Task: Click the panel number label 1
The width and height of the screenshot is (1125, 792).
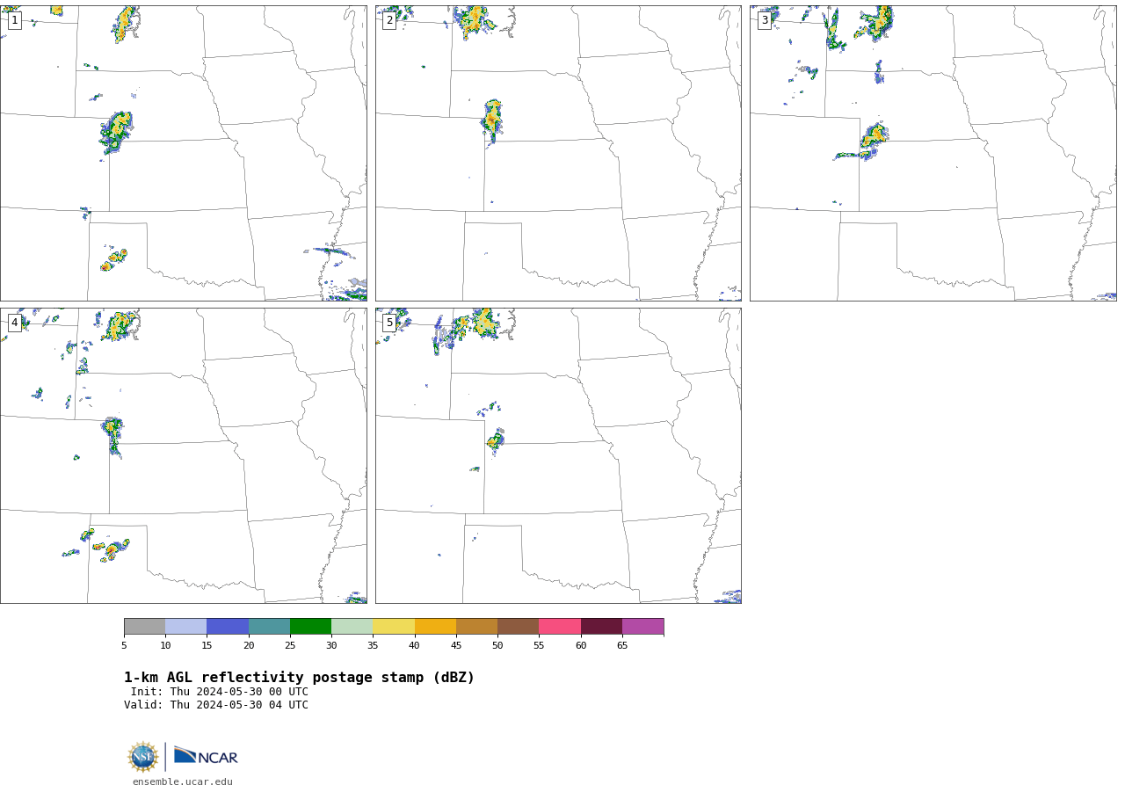Action: point(14,20)
